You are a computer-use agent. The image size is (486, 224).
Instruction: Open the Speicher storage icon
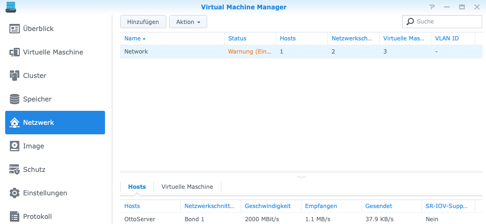[15, 99]
